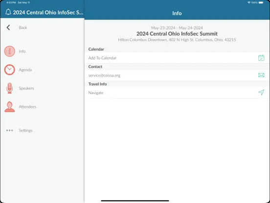Select the red Info circle icon

click(x=9, y=51)
